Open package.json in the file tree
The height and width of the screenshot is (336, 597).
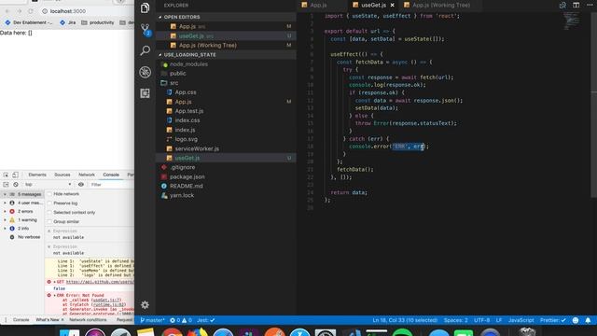187,176
